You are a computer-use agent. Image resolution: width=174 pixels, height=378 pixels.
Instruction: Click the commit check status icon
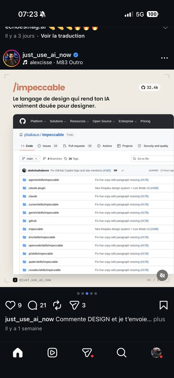[x=123, y=170]
